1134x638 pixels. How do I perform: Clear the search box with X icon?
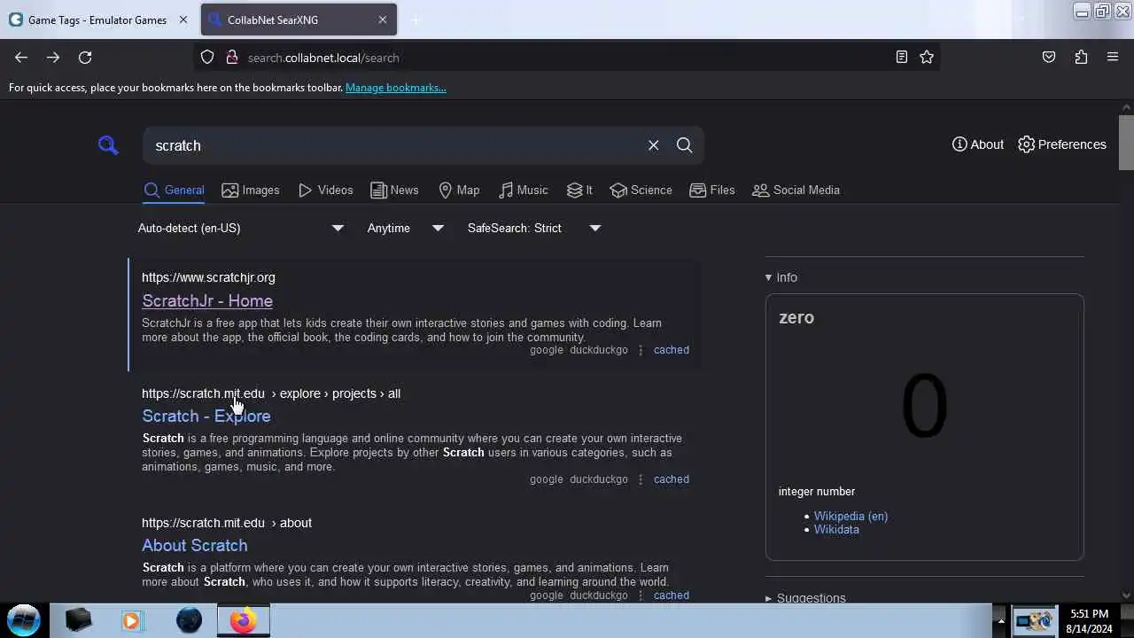[653, 145]
